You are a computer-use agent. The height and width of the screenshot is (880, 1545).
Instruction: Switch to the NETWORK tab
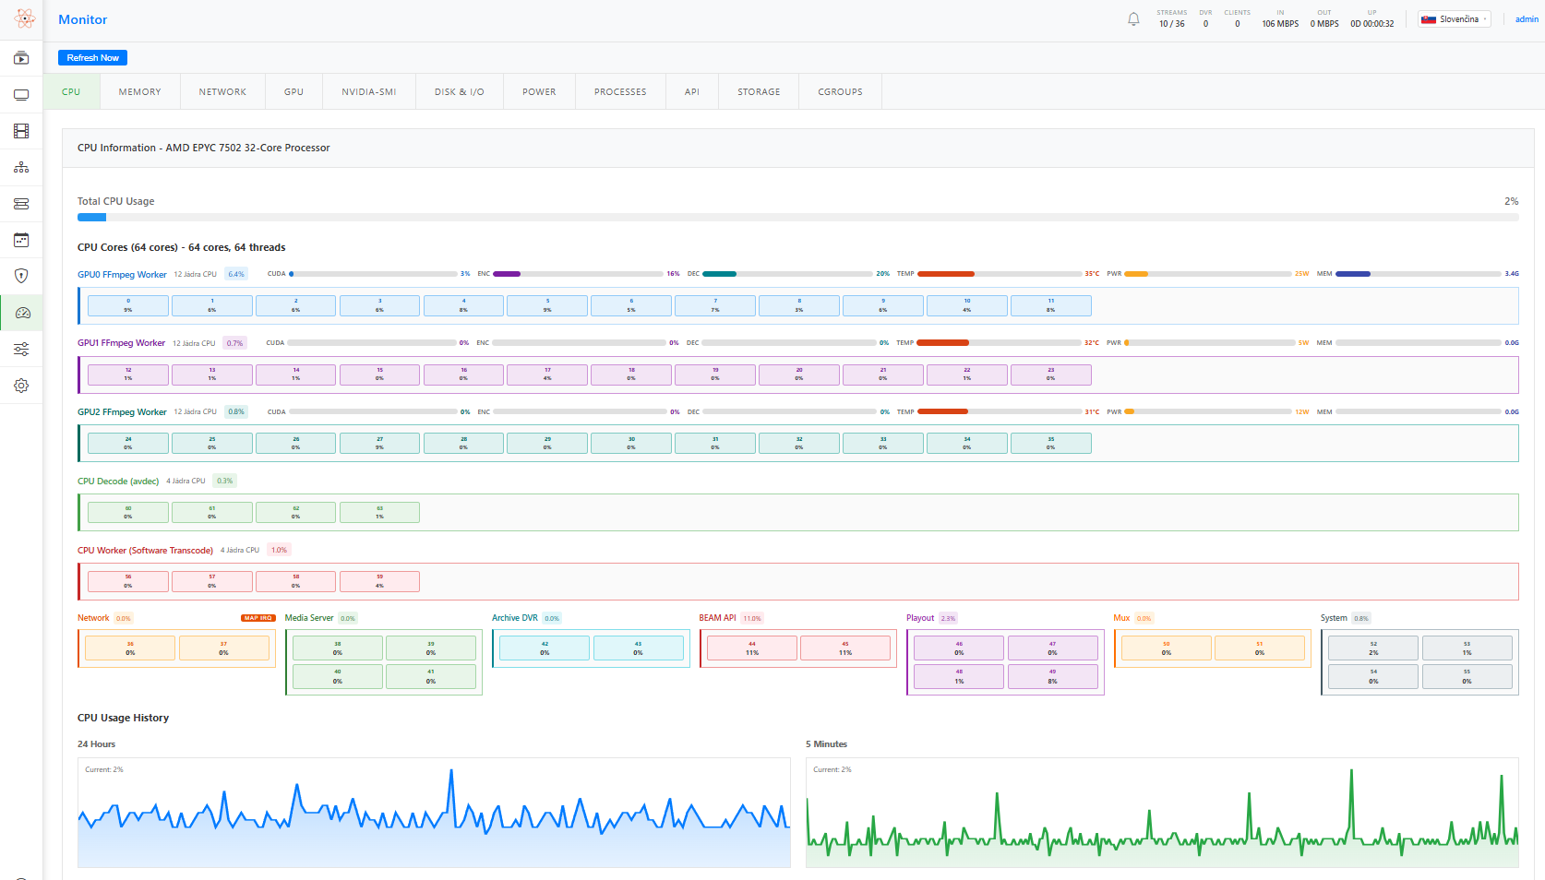click(222, 92)
